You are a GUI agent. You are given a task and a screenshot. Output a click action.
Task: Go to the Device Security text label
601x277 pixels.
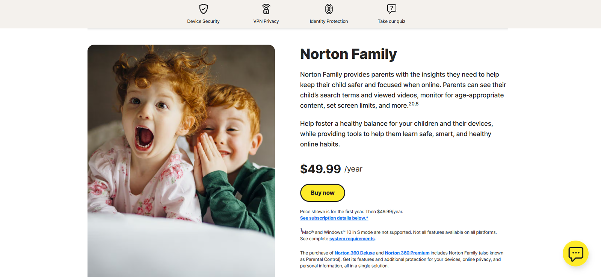[203, 21]
